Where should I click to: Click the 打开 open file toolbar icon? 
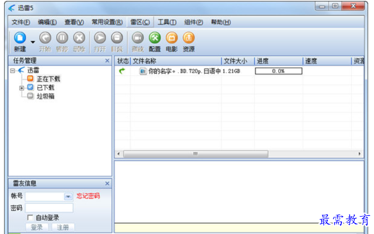(x=100, y=38)
